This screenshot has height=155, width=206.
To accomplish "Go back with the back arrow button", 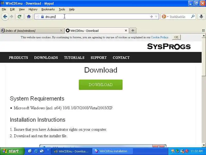I will point(5,17).
